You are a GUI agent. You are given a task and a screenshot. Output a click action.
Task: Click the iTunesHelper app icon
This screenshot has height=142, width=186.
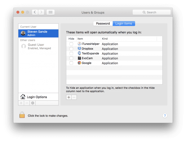click(79, 44)
